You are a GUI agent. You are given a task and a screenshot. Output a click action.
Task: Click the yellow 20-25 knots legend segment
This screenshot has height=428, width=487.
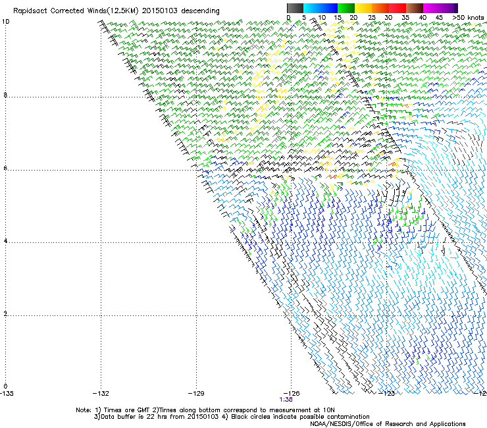[x=363, y=8]
